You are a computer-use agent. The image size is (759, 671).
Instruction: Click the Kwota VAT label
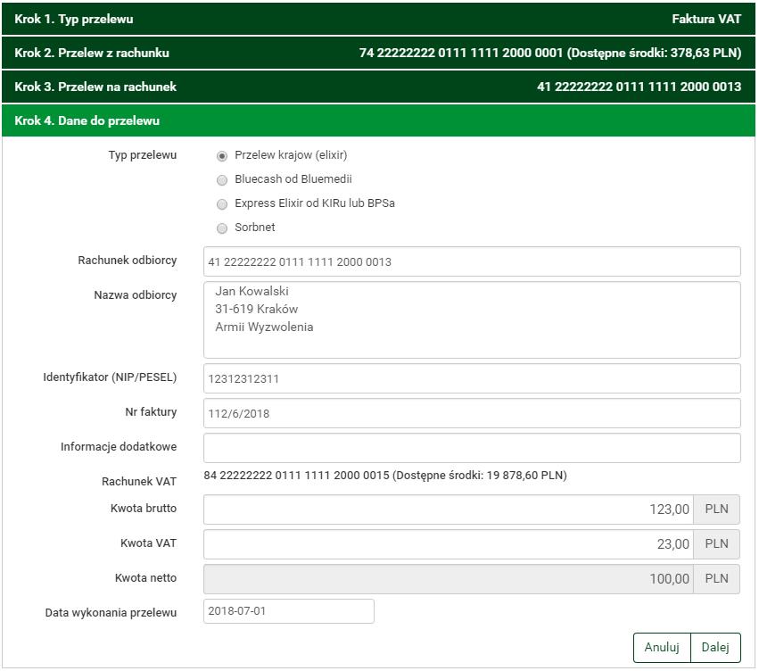(x=149, y=543)
